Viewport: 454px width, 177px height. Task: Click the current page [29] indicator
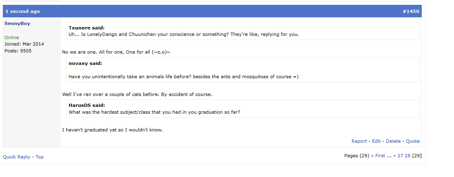pos(417,156)
